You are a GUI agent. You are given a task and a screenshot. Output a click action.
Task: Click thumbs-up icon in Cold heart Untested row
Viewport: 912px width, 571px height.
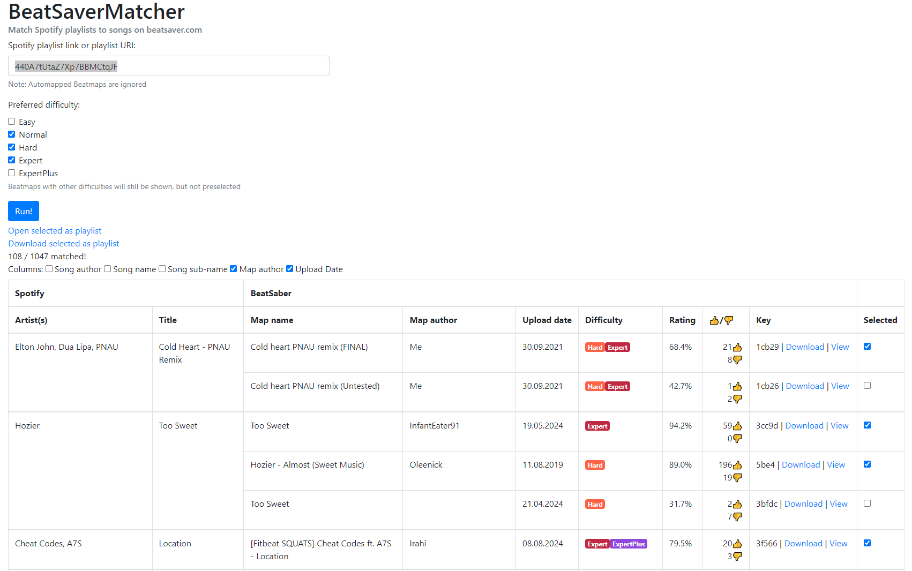click(x=737, y=386)
